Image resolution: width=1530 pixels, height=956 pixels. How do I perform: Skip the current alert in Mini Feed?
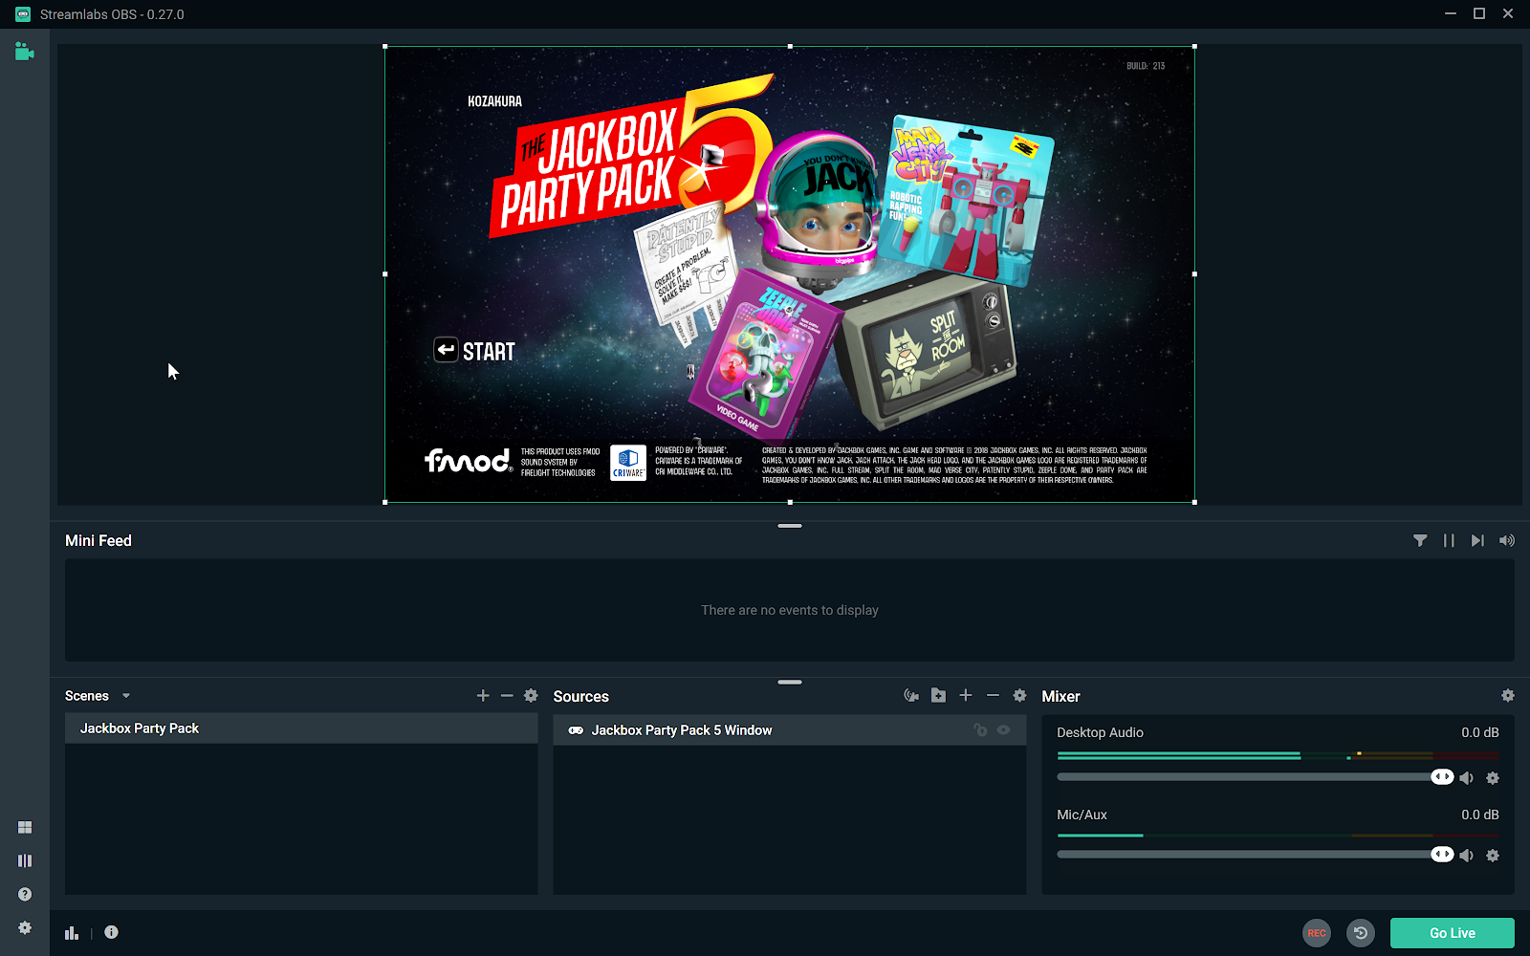(x=1477, y=540)
